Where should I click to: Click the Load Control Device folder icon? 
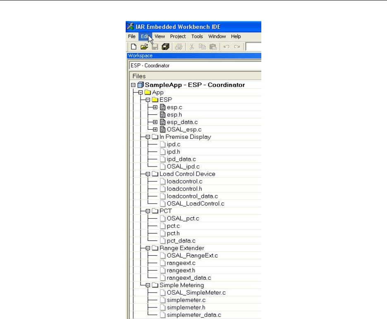point(155,174)
